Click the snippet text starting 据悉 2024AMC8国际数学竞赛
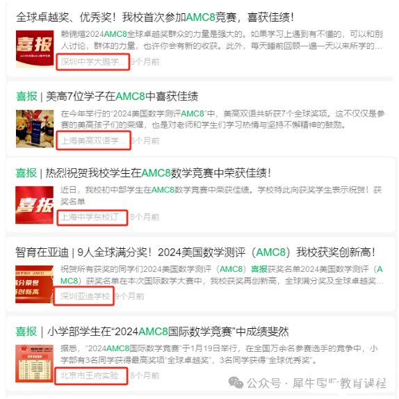The image size is (399, 399). [x=219, y=354]
